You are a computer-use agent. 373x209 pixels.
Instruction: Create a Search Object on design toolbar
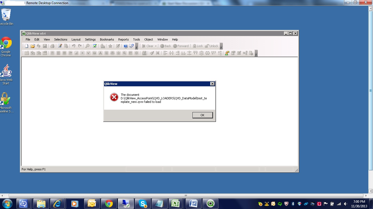[125, 53]
